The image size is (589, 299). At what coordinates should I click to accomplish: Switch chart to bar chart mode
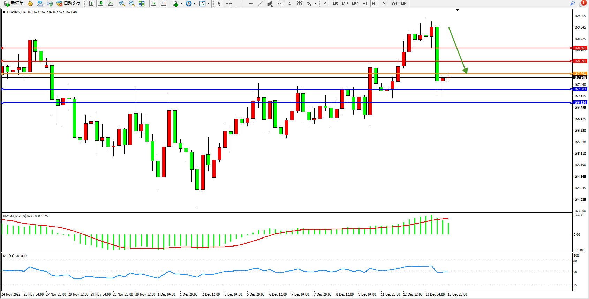[91, 3]
